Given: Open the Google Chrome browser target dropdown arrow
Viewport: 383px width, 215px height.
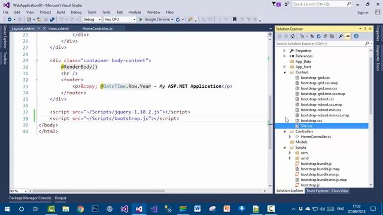Looking at the screenshot, I should (172, 20).
